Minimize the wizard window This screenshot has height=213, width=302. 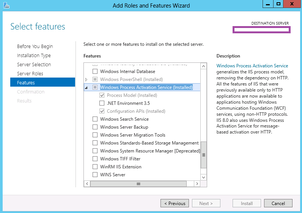tap(268, 4)
